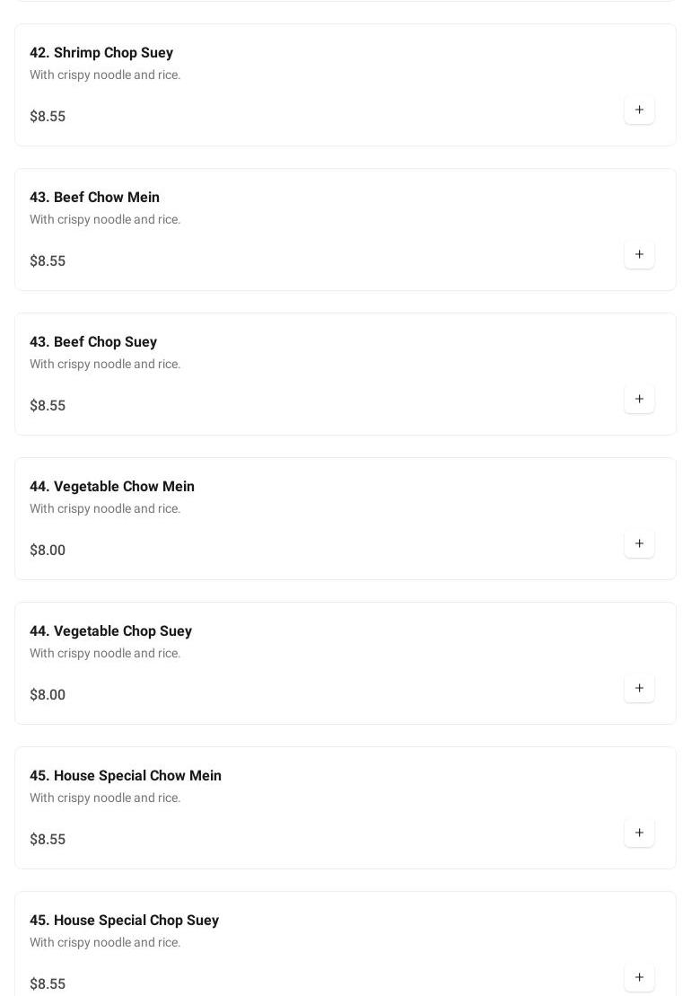Add Shrimp Chop Suey with plus icon
The width and height of the screenshot is (691, 996).
click(639, 110)
